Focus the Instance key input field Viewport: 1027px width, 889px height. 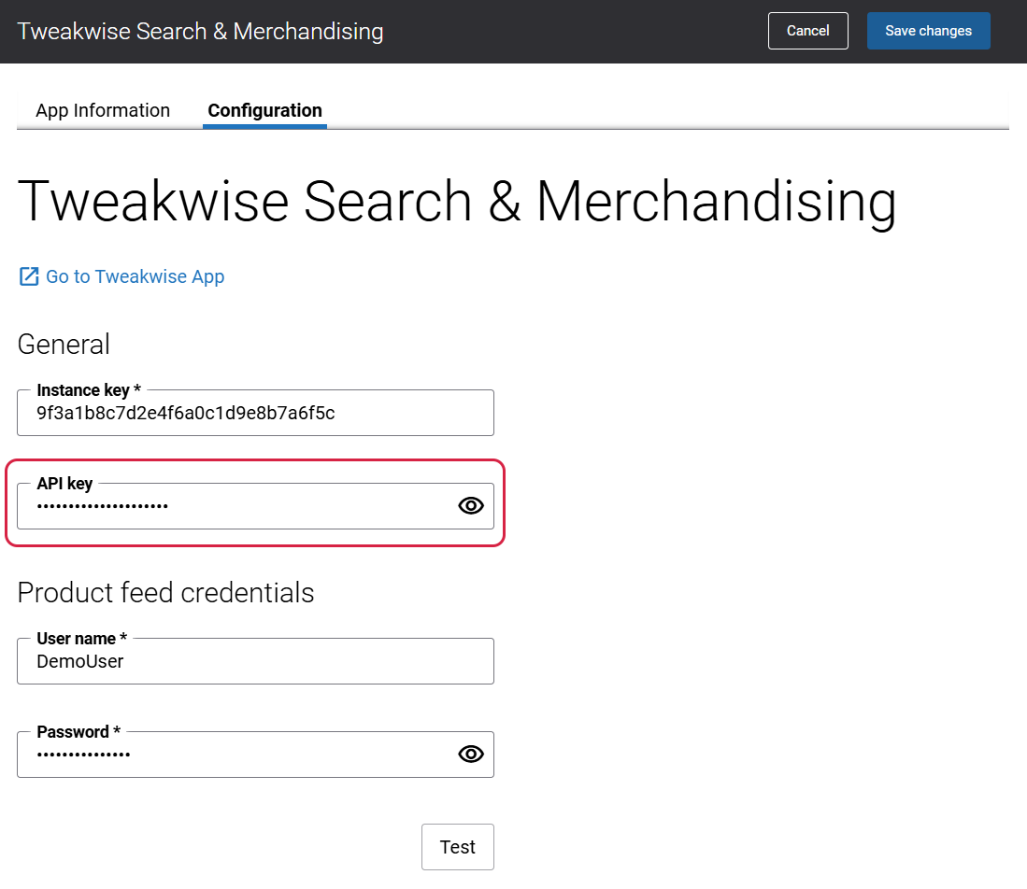[255, 413]
